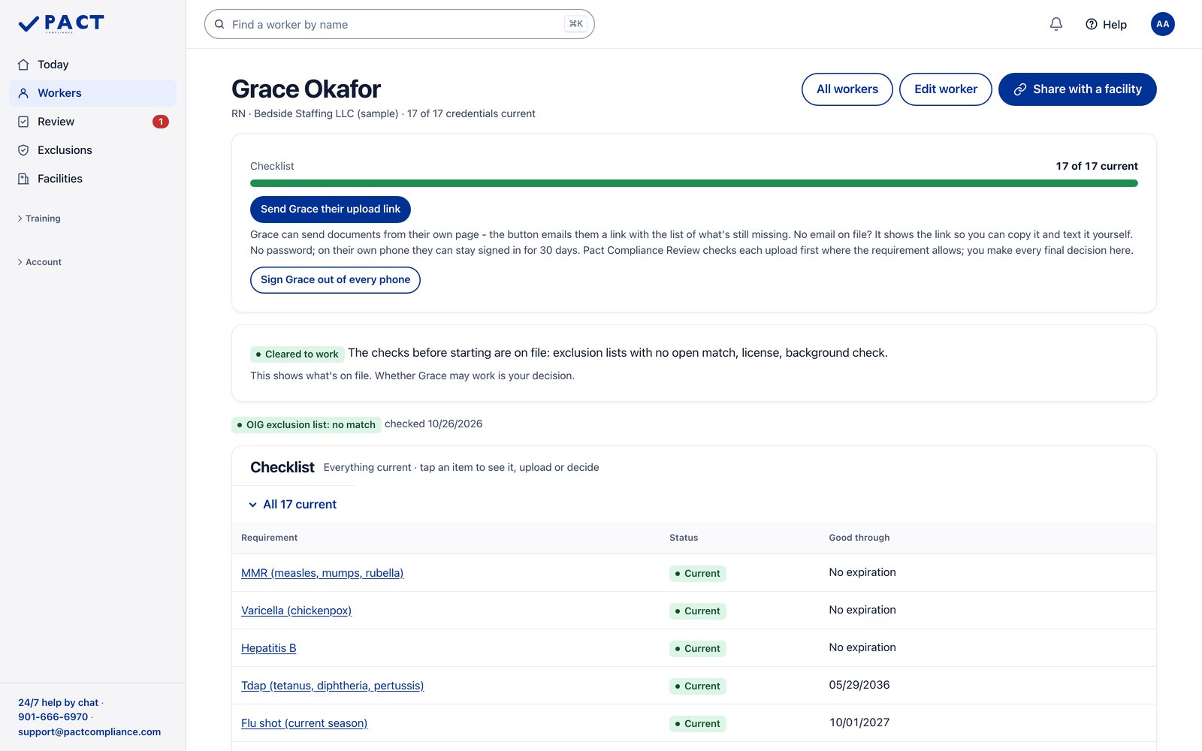
Task: Send Grace their upload link
Action: coord(331,210)
